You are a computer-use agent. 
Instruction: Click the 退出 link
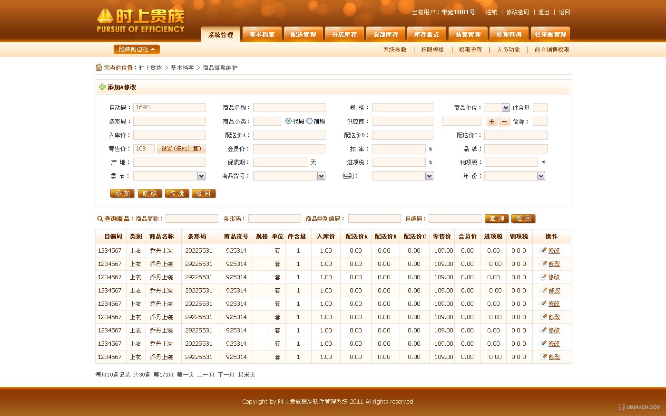click(x=544, y=12)
